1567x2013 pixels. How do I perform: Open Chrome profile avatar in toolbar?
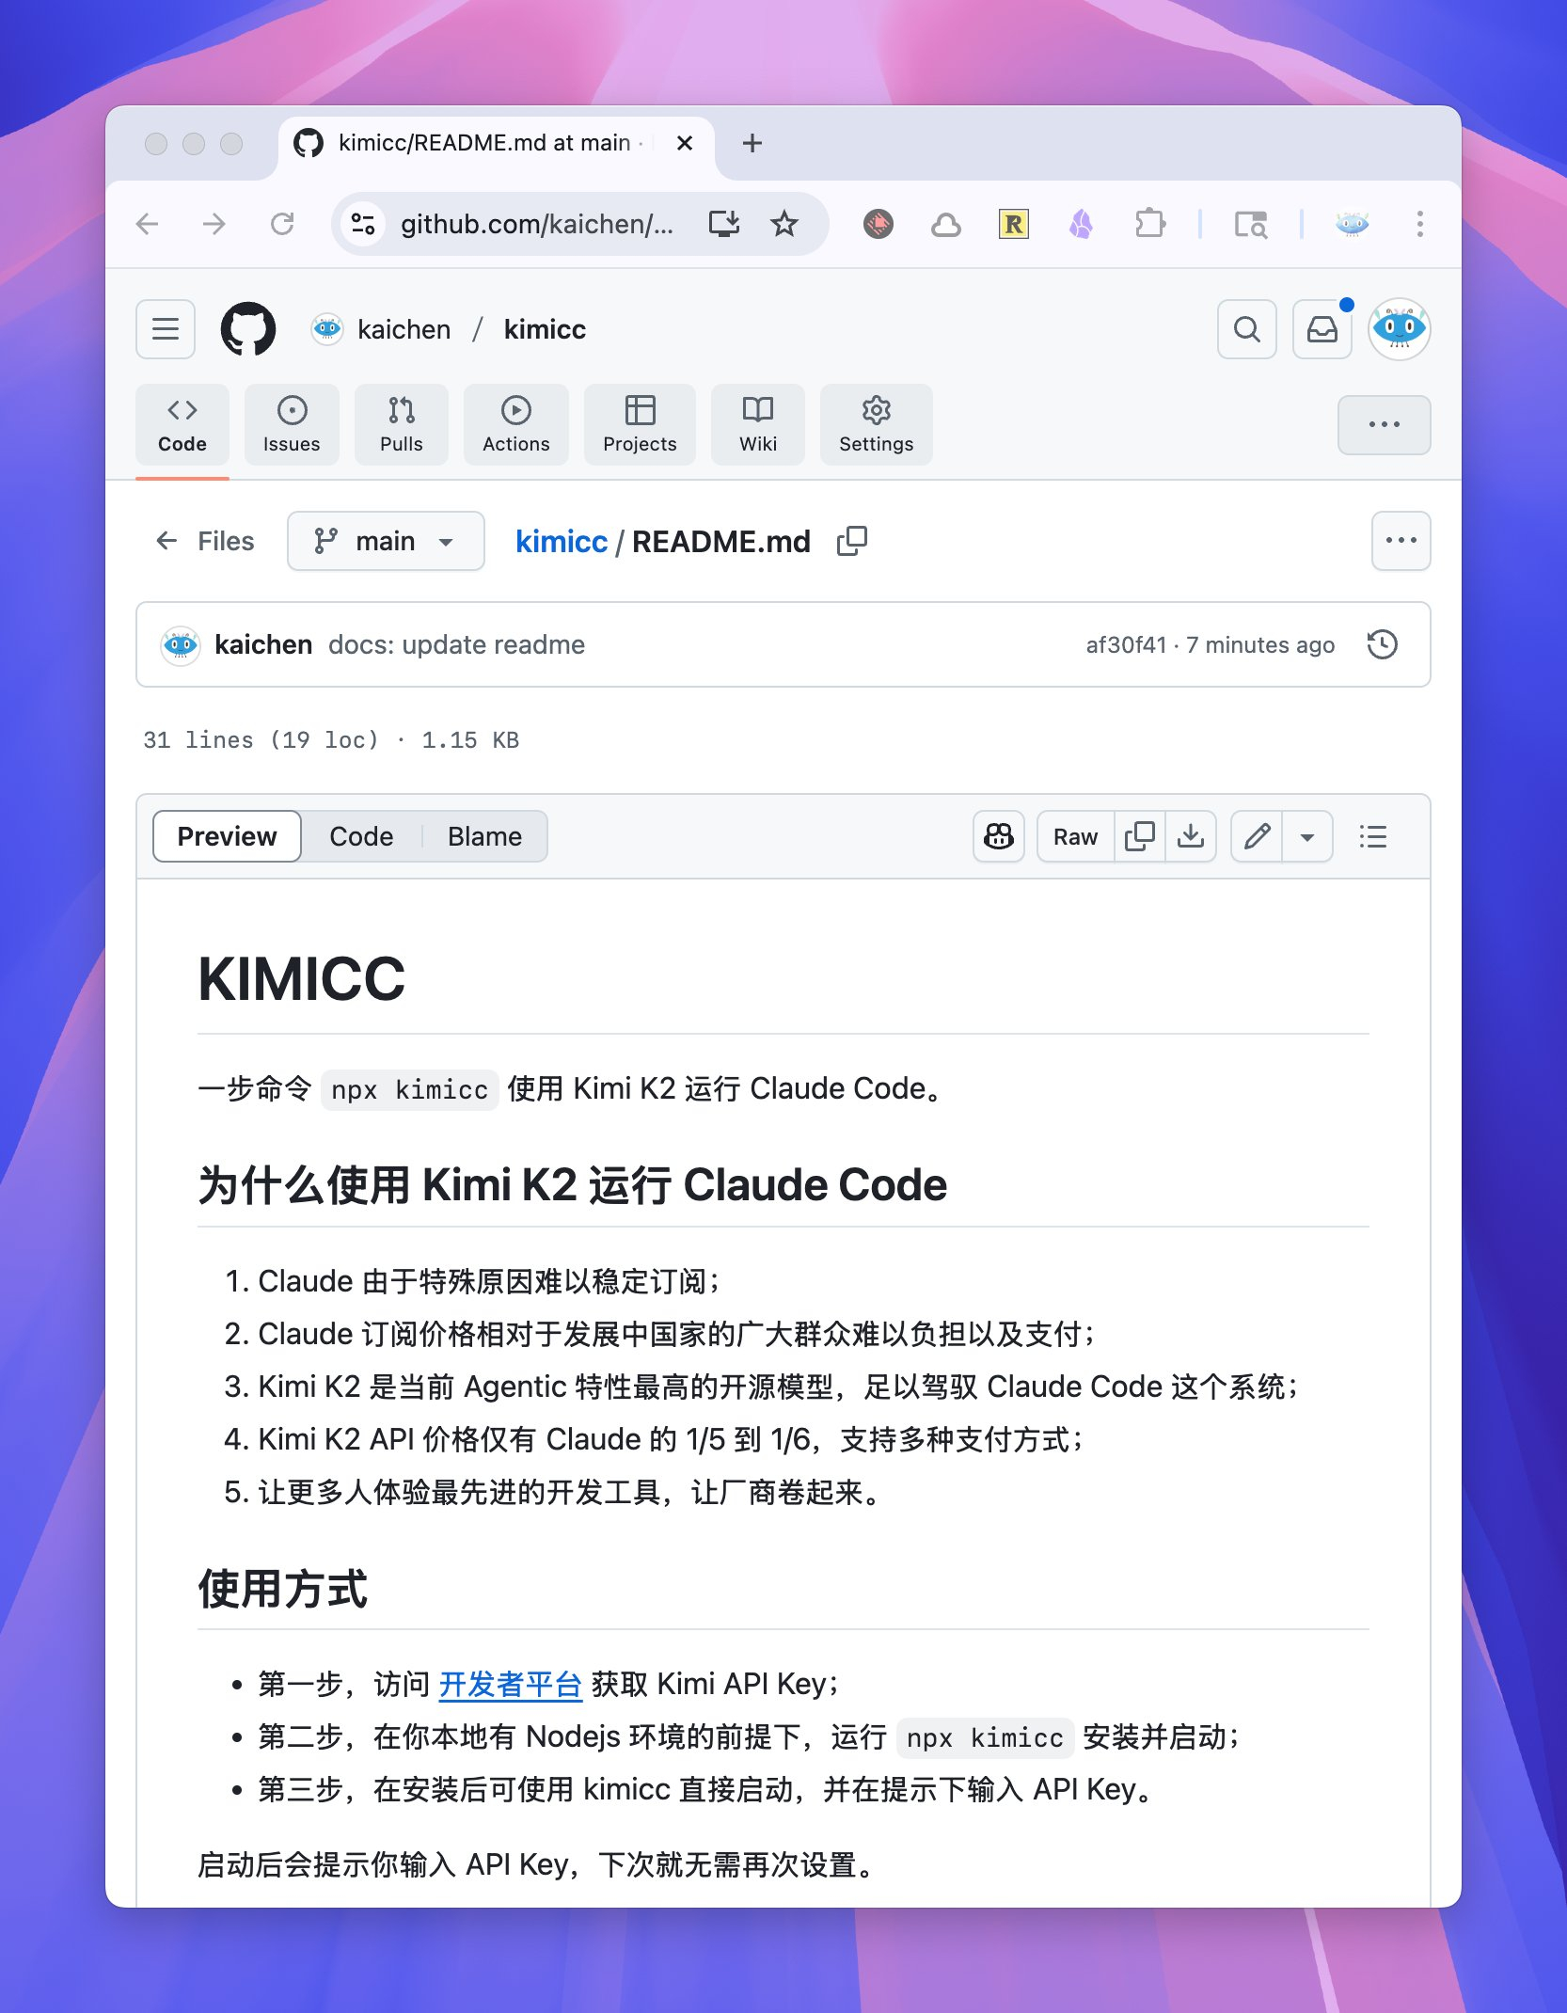(1353, 224)
